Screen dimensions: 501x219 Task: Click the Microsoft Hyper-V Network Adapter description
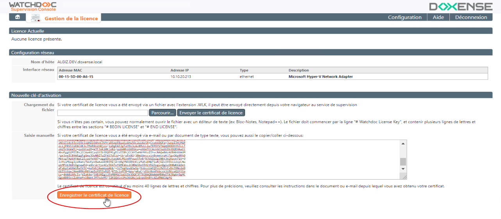320,77
